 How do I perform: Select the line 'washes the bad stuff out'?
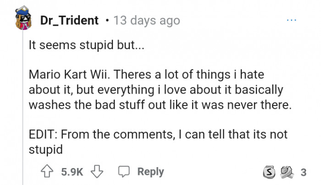click(160, 105)
